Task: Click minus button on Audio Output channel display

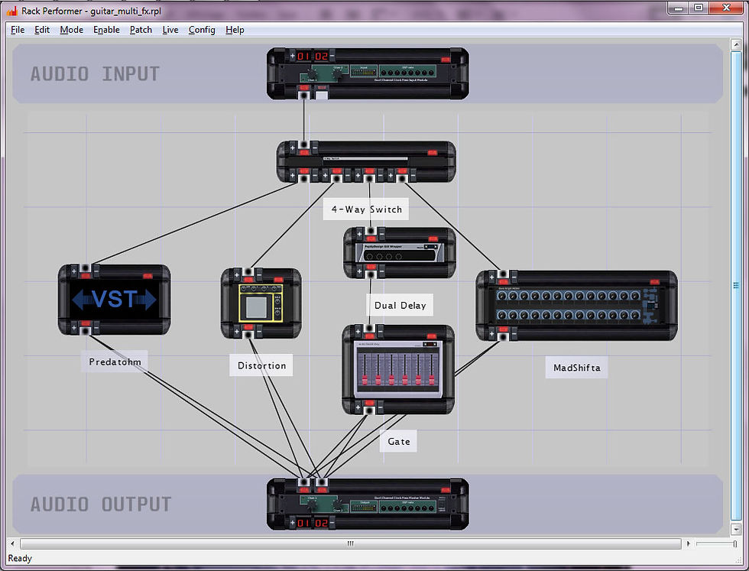Action: tap(332, 523)
